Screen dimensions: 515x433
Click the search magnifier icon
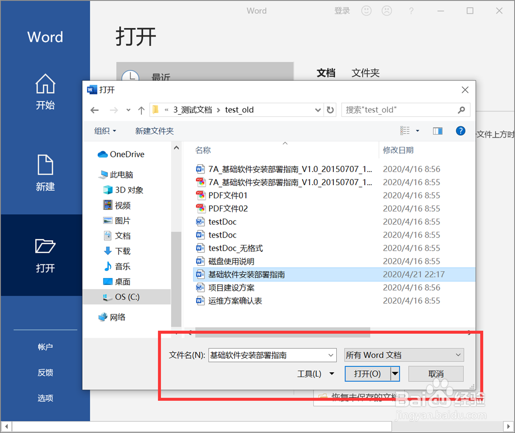pos(462,110)
